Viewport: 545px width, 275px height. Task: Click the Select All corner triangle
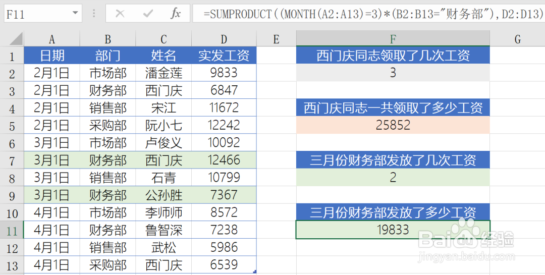(x=16, y=38)
